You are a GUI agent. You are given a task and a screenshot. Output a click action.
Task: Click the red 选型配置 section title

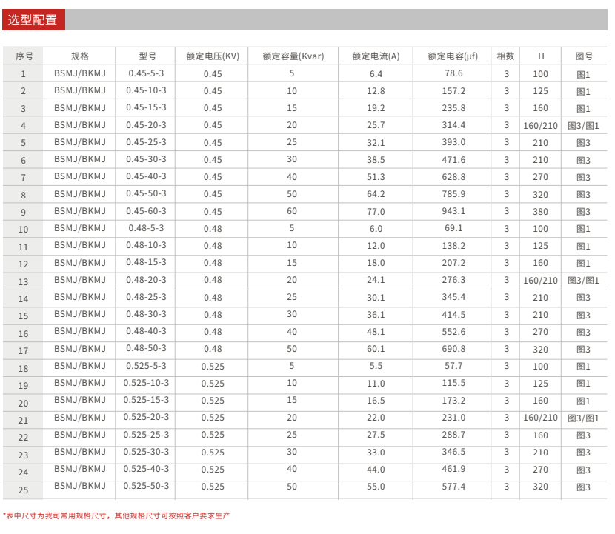[33, 20]
